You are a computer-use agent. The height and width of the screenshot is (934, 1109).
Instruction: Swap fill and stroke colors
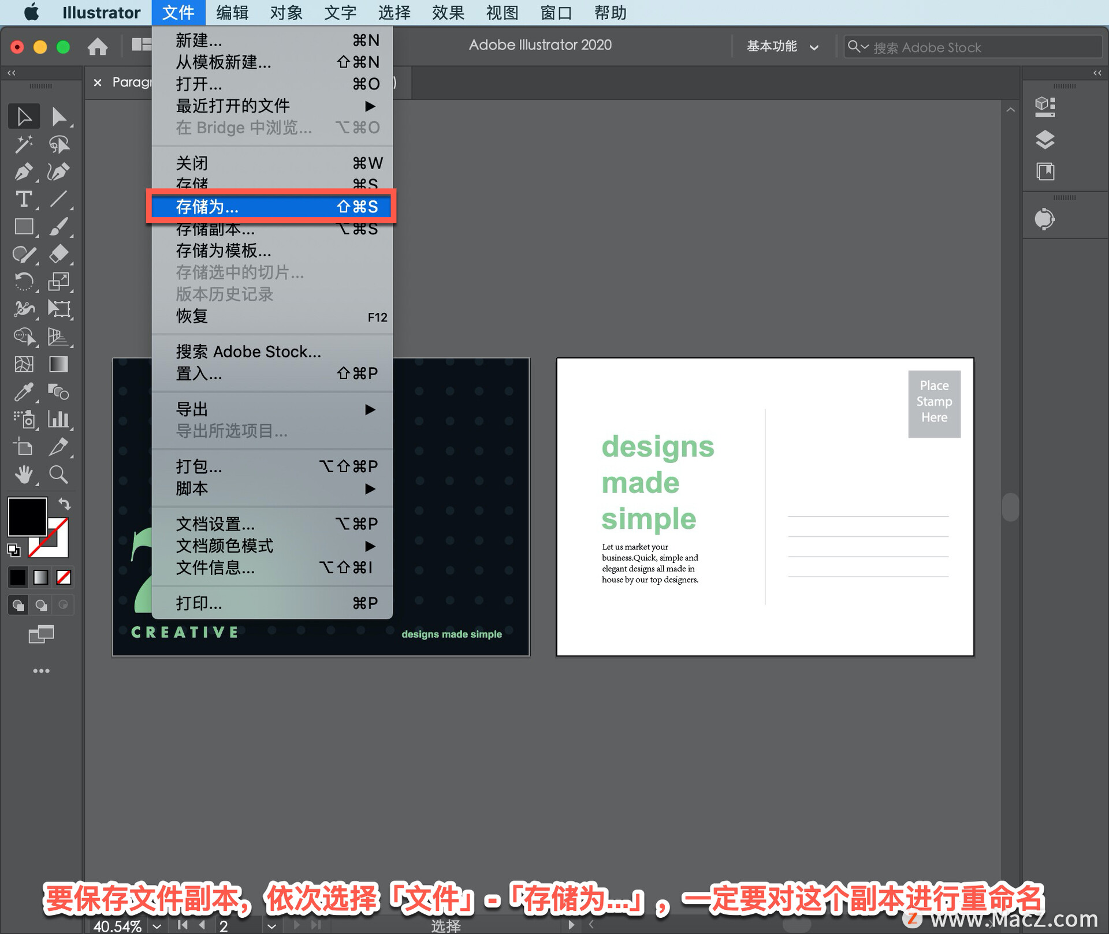tap(65, 504)
